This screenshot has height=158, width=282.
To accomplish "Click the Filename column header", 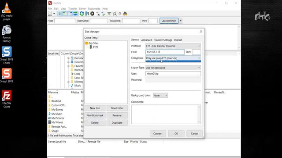I will [x=53, y=93].
